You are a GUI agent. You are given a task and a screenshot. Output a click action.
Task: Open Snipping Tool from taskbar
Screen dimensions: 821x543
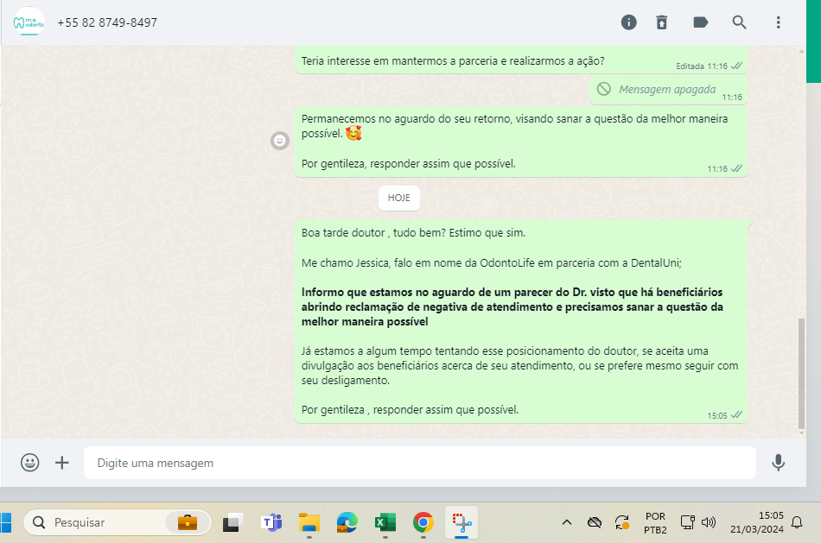[461, 522]
